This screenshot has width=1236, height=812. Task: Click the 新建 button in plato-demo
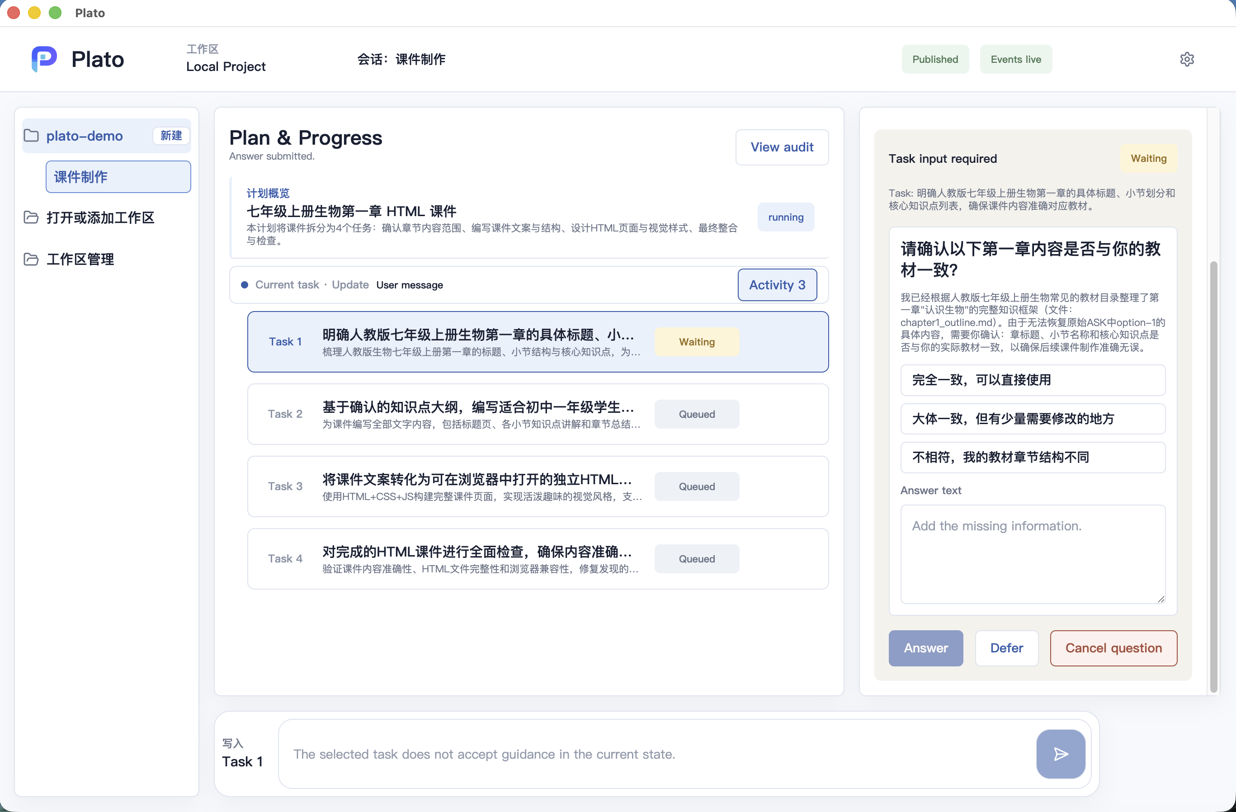coord(171,136)
